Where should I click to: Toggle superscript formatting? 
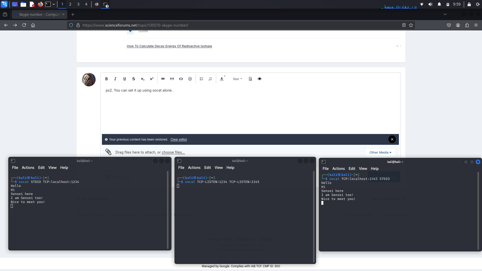coord(152,79)
